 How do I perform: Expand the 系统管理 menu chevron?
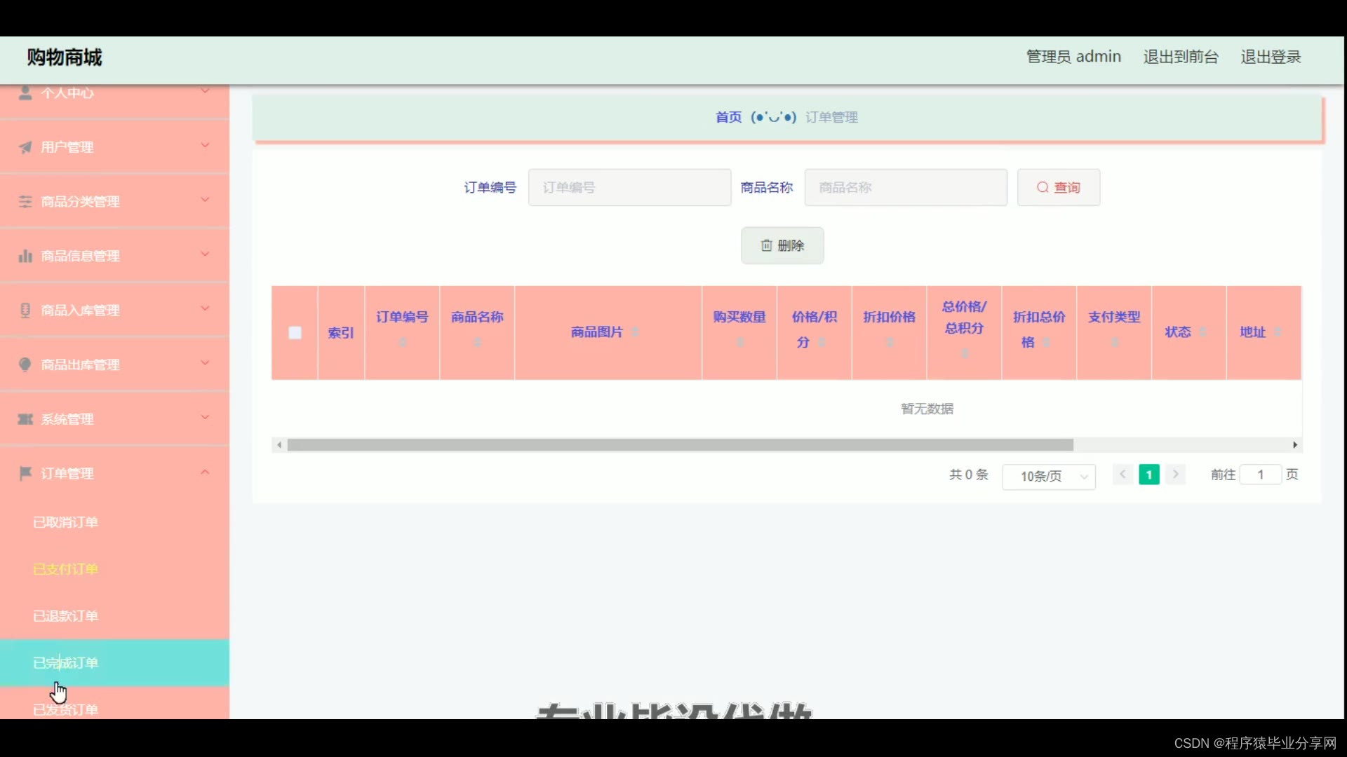click(x=205, y=418)
